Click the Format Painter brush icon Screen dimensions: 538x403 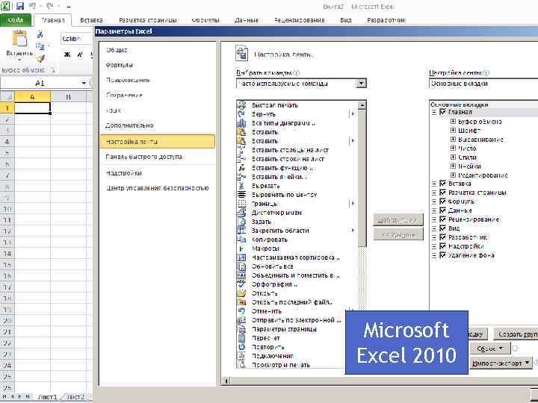(40, 59)
